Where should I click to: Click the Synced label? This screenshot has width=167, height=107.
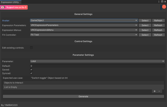click(x=6, y=73)
